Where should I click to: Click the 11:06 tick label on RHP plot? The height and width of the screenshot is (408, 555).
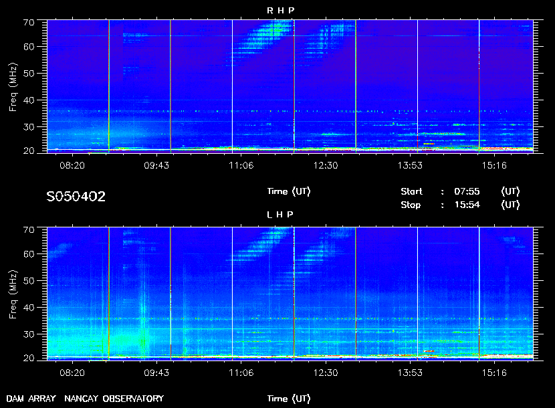[x=241, y=165]
